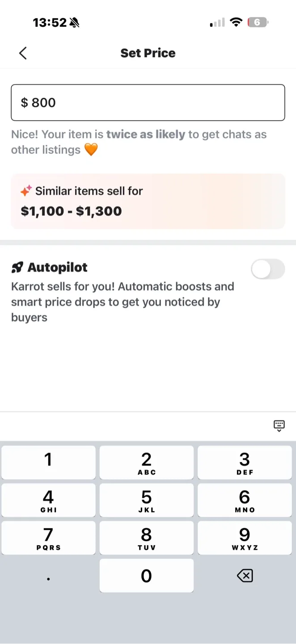Tap the Autopilot heading label
Screen dimensions: 296x644
point(57,267)
